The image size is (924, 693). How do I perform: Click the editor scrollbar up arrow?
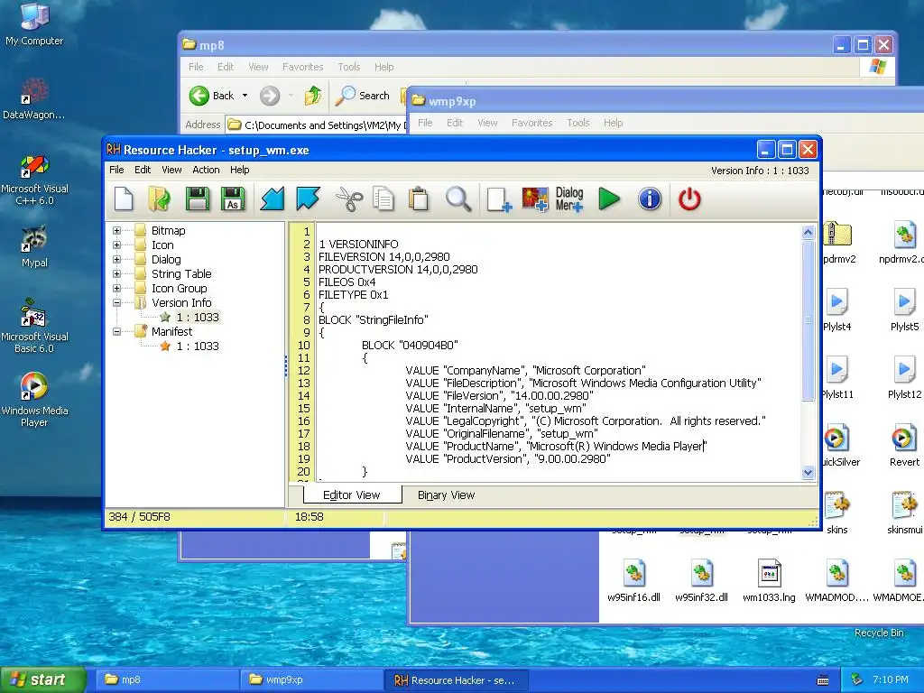click(x=808, y=232)
